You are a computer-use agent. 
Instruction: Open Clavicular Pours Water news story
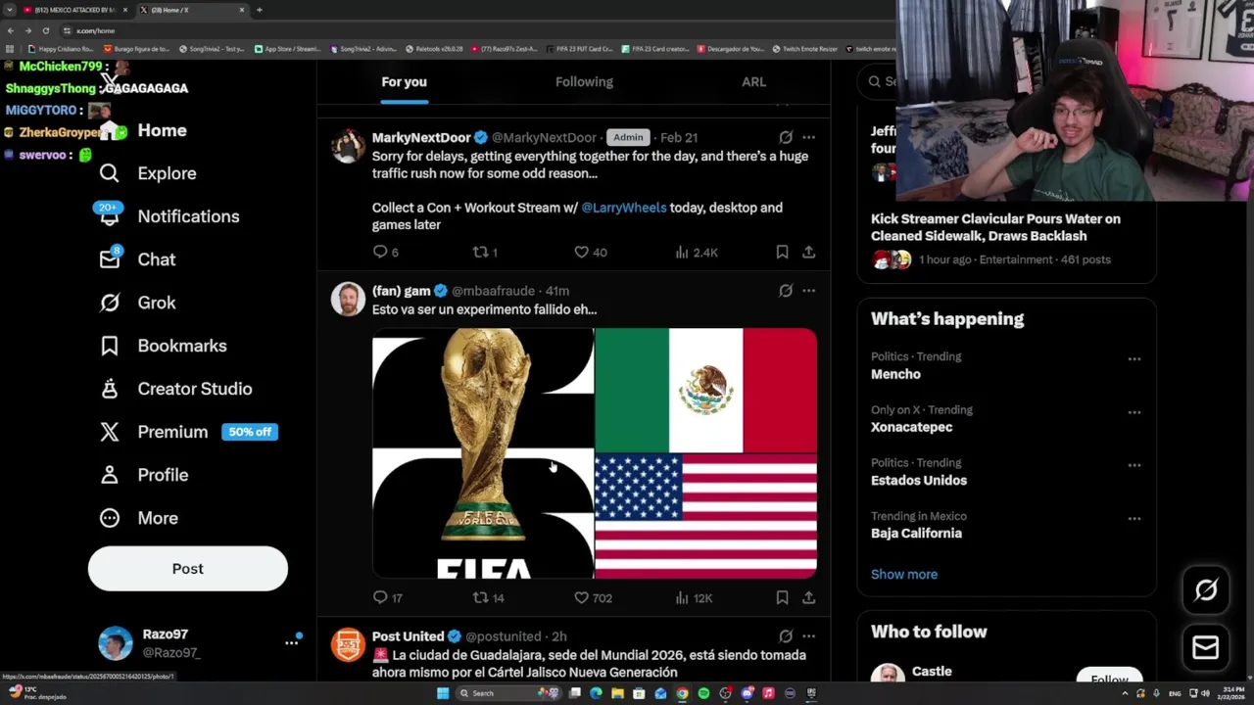coord(995,227)
